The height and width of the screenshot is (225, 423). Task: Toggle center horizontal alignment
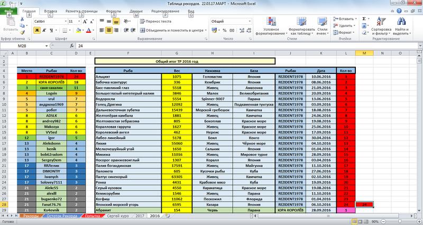click(x=109, y=31)
